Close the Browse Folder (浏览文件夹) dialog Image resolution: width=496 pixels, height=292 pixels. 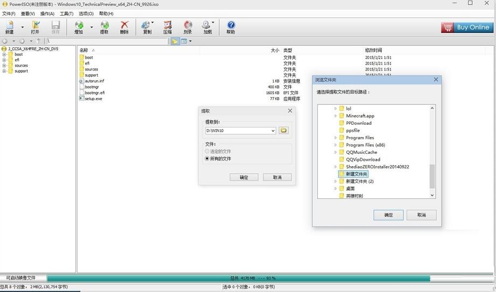pos(436,80)
